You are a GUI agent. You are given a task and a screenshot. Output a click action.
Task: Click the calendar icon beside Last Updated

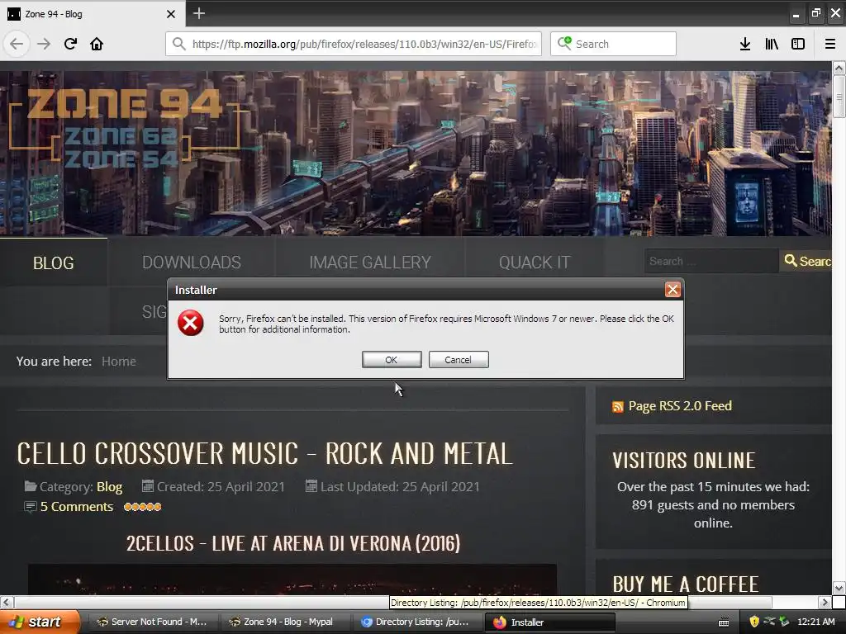[x=311, y=485]
